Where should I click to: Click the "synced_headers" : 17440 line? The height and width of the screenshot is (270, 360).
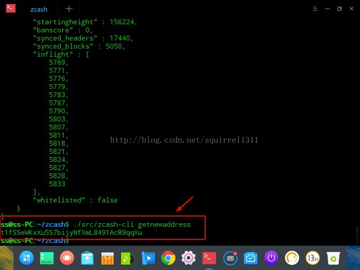coord(83,38)
